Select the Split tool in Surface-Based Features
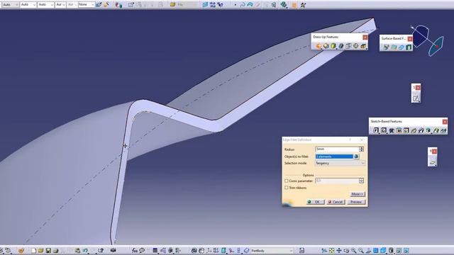This screenshot has height=255, width=454. pos(386,47)
